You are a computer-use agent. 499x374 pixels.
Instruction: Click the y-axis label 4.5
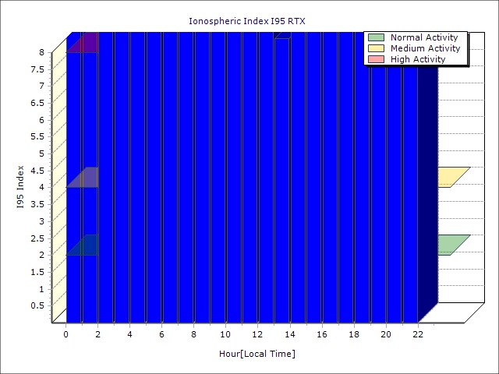coord(37,171)
